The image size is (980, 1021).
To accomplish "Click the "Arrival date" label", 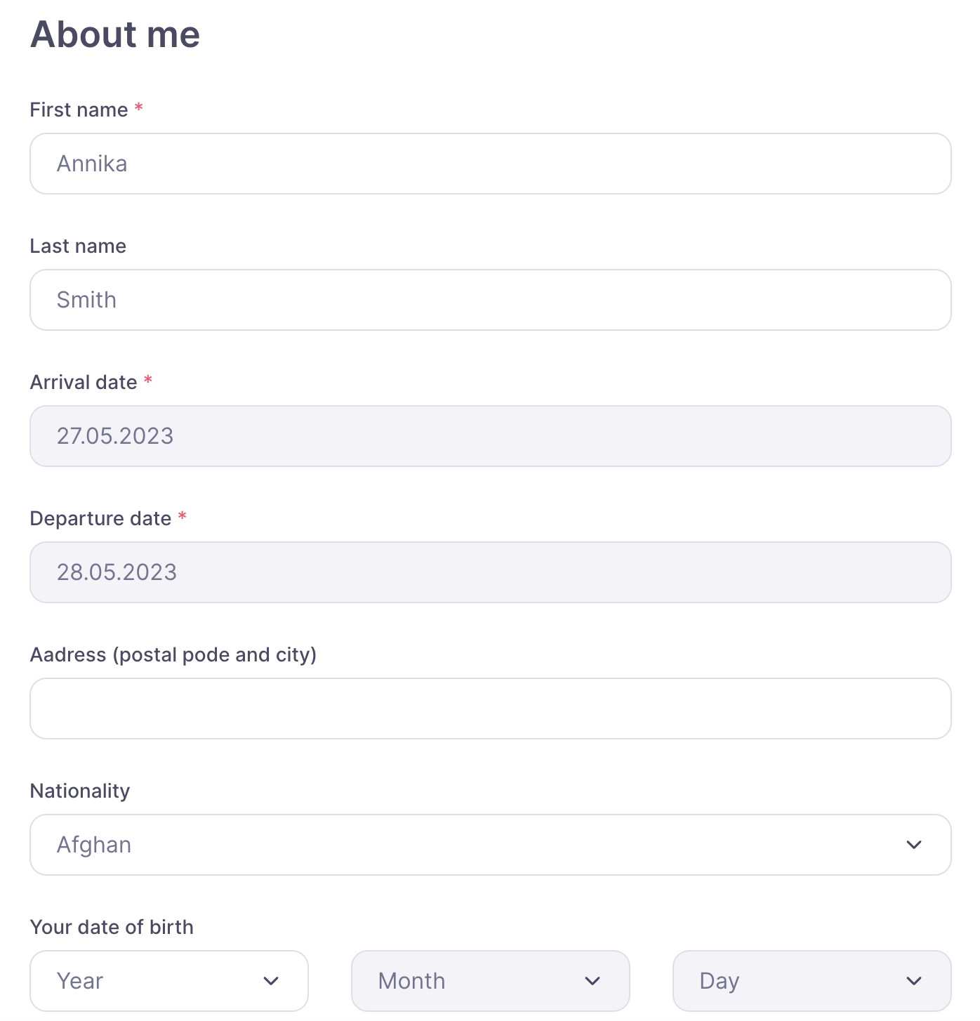I will (x=84, y=383).
